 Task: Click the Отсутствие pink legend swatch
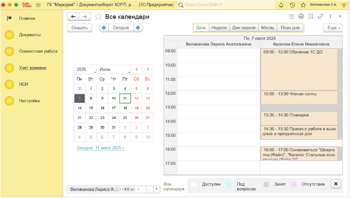(x=293, y=184)
